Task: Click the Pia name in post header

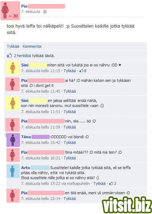Action: (24, 6)
